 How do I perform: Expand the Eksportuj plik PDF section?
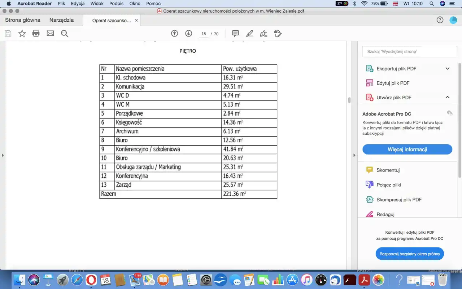[447, 69]
